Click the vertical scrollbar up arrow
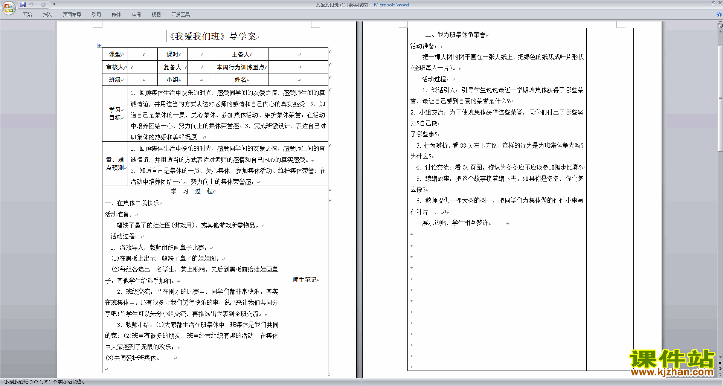This screenshot has width=723, height=386. point(720,32)
